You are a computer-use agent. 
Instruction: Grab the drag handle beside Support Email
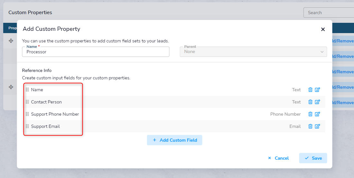[27, 126]
